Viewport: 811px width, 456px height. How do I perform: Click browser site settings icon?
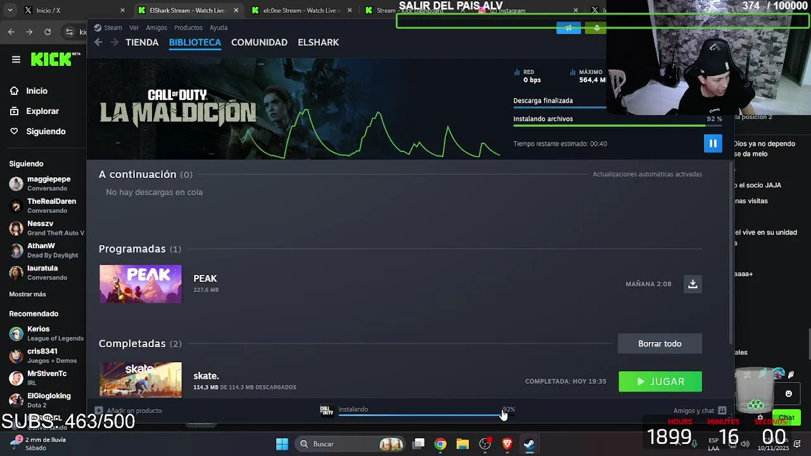(x=69, y=32)
